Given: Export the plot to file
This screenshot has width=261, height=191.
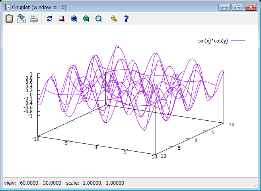Looking at the screenshot, I should (x=21, y=19).
